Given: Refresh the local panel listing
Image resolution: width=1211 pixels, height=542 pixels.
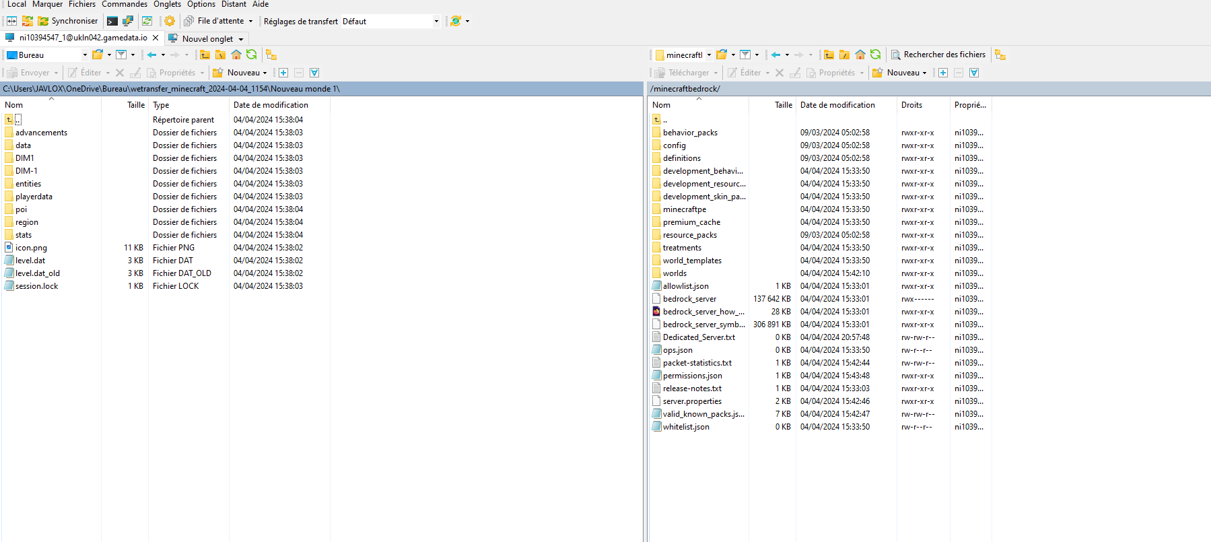Looking at the screenshot, I should coord(252,55).
